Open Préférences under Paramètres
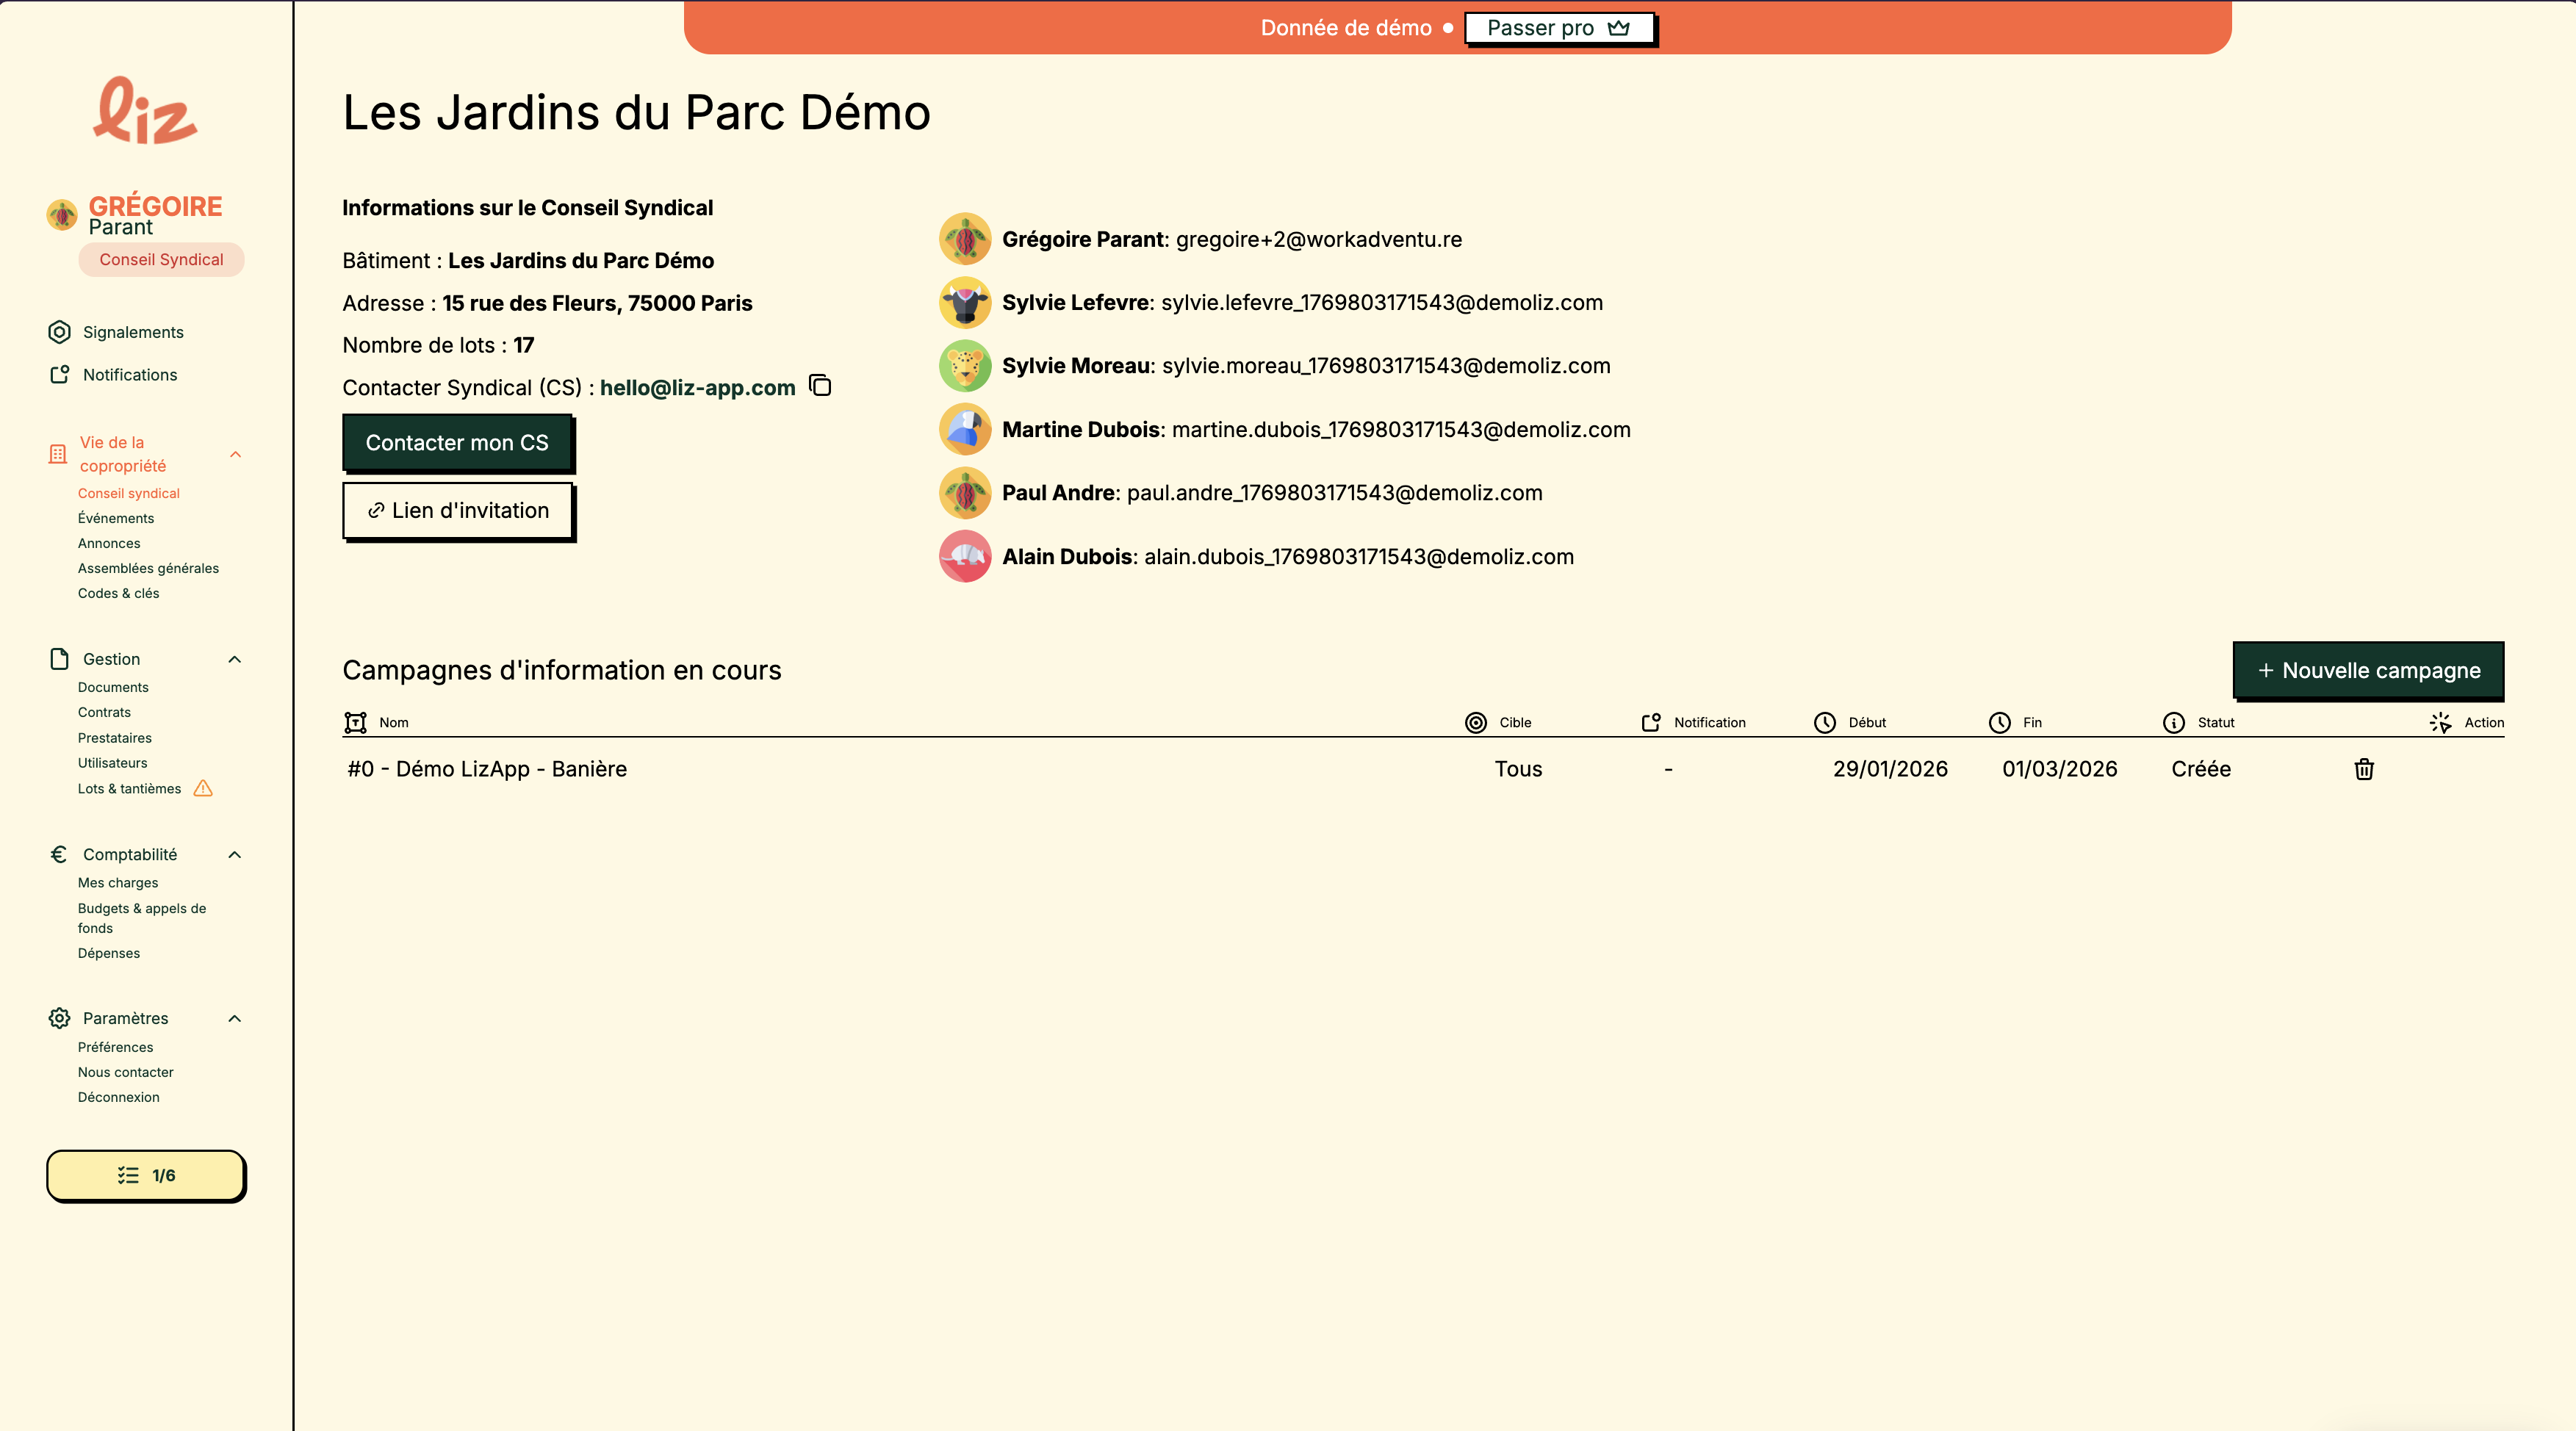The height and width of the screenshot is (1431, 2576). point(115,1047)
